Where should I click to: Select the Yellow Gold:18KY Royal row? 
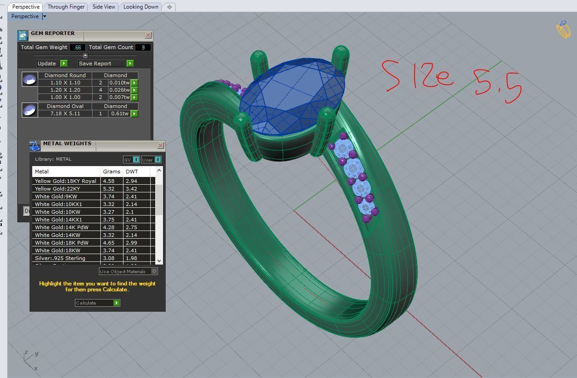coord(94,181)
